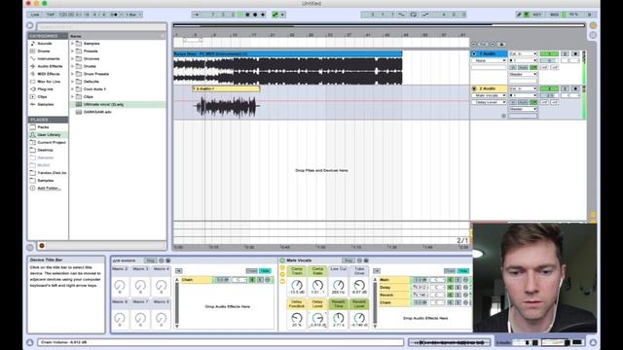This screenshot has height=350, width=623.
Task: Adjust the Reverb Time macro knob
Action: 339,318
